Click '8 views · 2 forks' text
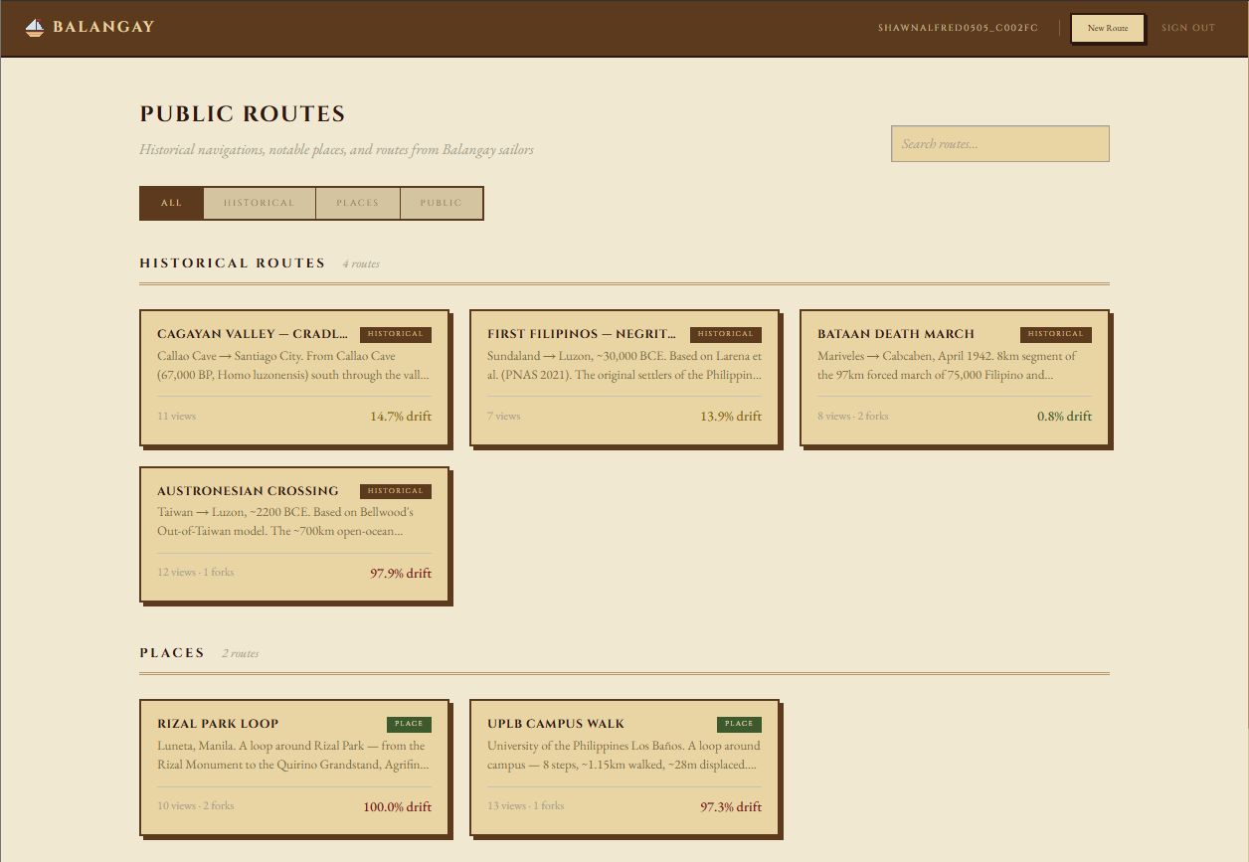The height and width of the screenshot is (862, 1249). click(853, 417)
